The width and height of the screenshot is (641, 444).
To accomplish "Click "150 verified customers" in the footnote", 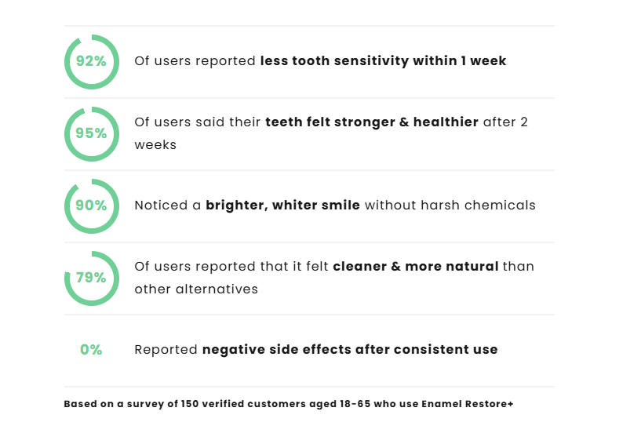I will point(228,404).
